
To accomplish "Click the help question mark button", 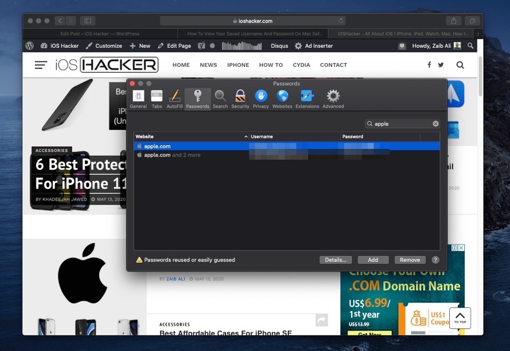I will click(x=435, y=260).
